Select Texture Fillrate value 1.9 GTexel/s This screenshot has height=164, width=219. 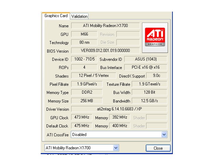tap(150, 84)
